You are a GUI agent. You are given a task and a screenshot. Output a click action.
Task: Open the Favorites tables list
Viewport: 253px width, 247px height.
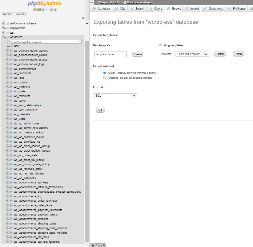coord(20,14)
